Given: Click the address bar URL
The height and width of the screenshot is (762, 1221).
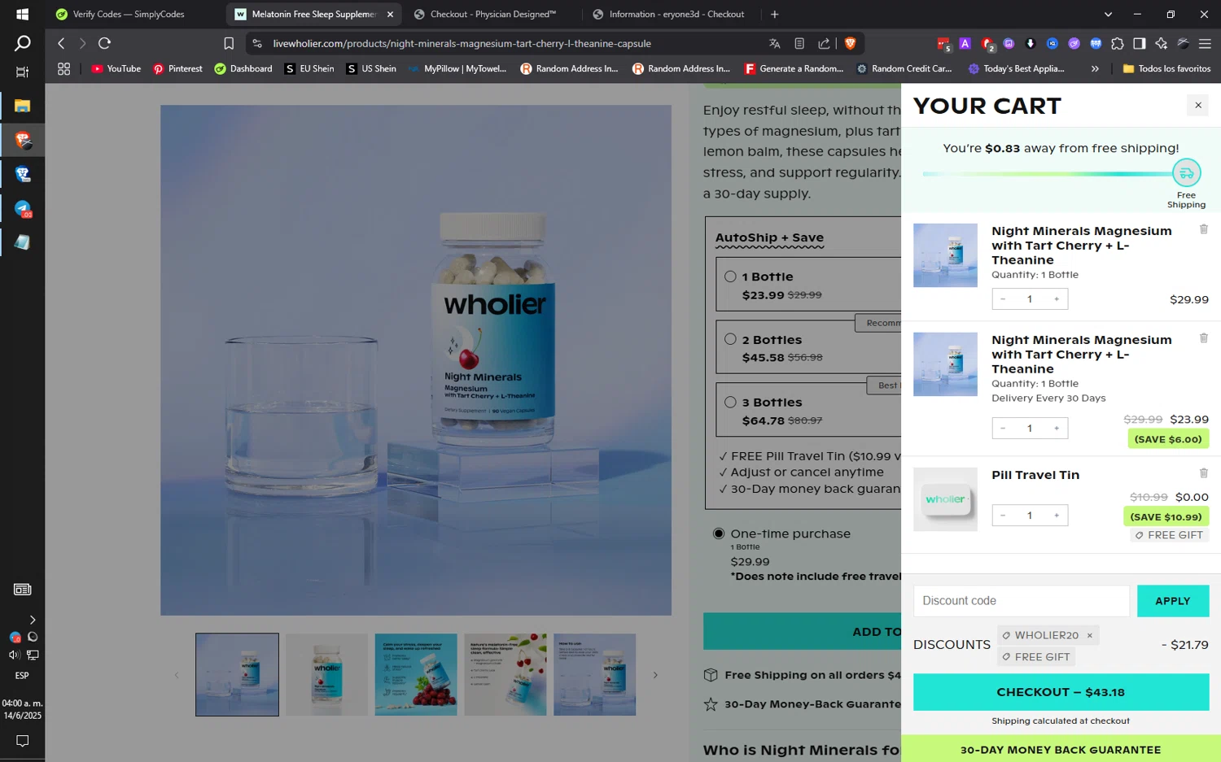Looking at the screenshot, I should [x=462, y=43].
